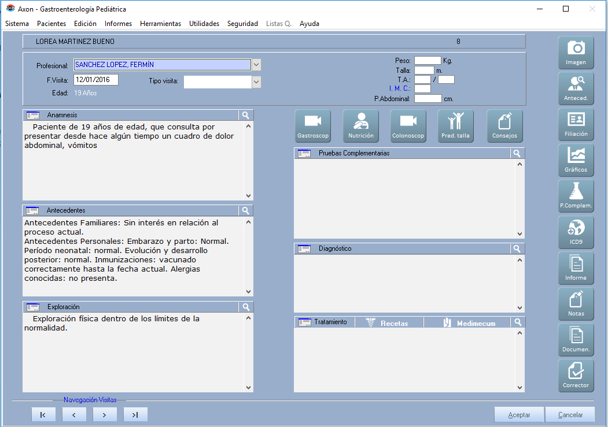
Task: Switch to the Recetas tab
Action: point(388,323)
